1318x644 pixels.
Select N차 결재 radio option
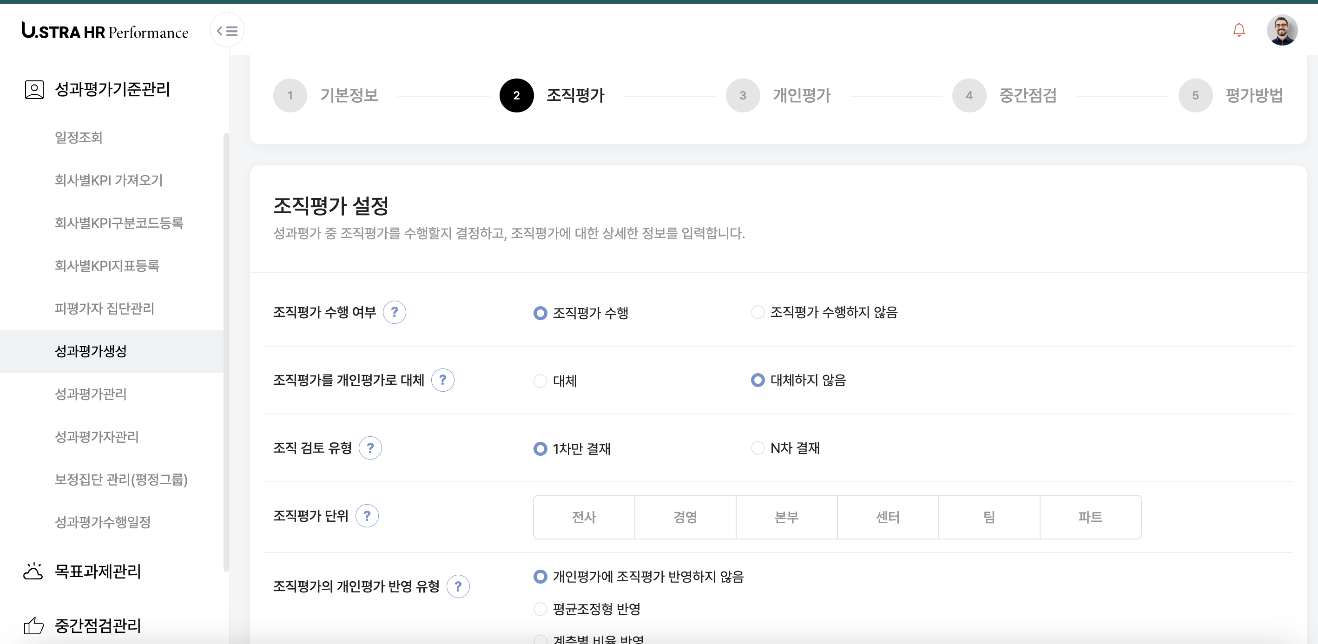(757, 448)
